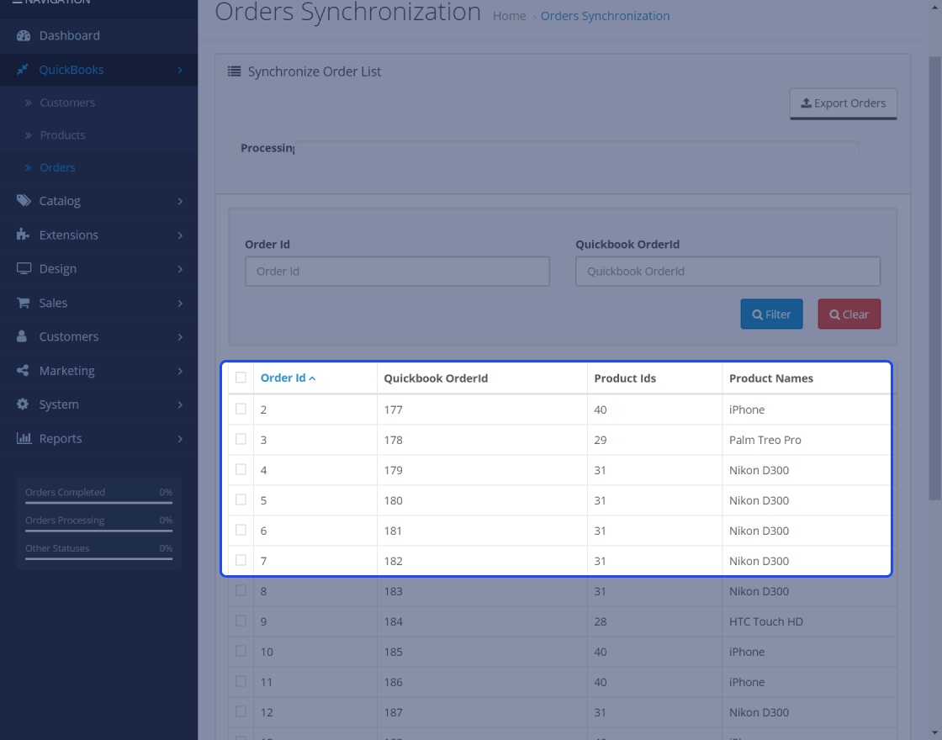Select the Reports menu label
This screenshot has height=740, width=942.
(x=60, y=438)
